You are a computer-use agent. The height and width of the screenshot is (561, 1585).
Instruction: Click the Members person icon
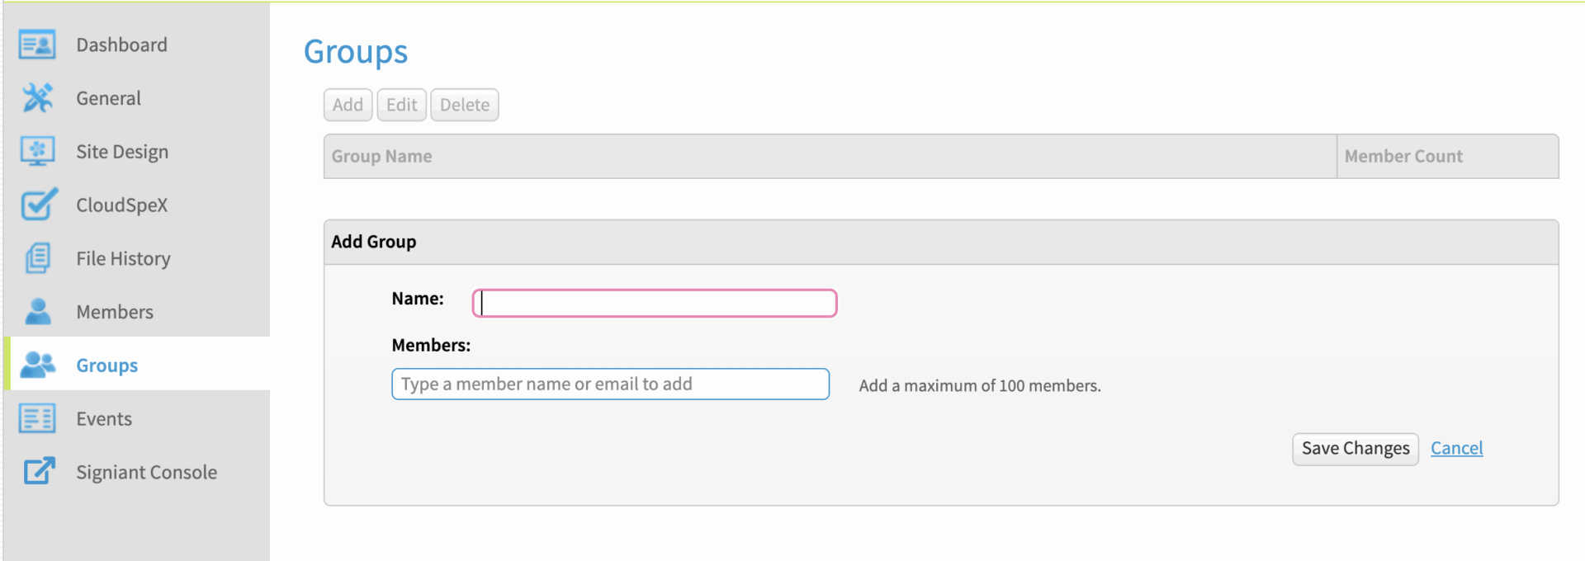point(37,312)
